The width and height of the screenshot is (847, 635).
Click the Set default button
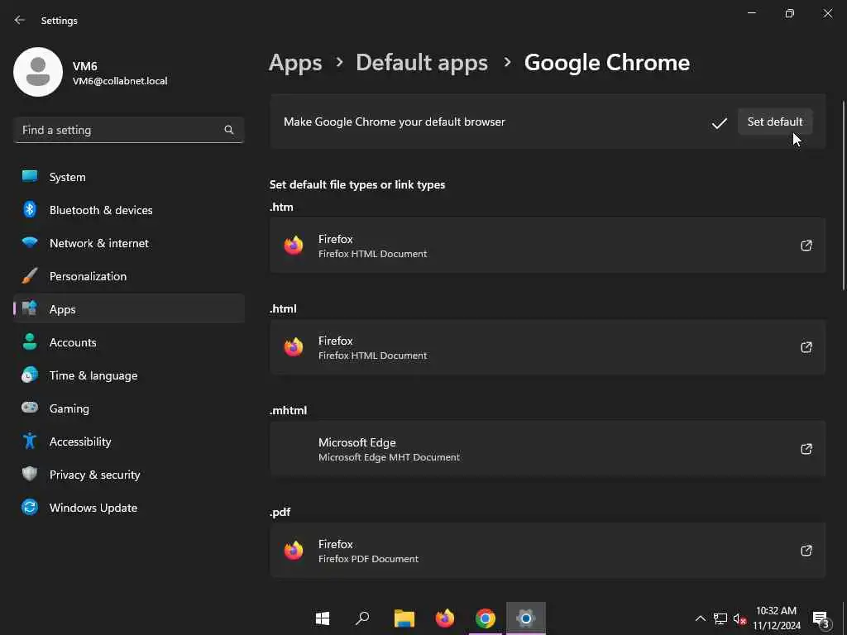click(774, 122)
